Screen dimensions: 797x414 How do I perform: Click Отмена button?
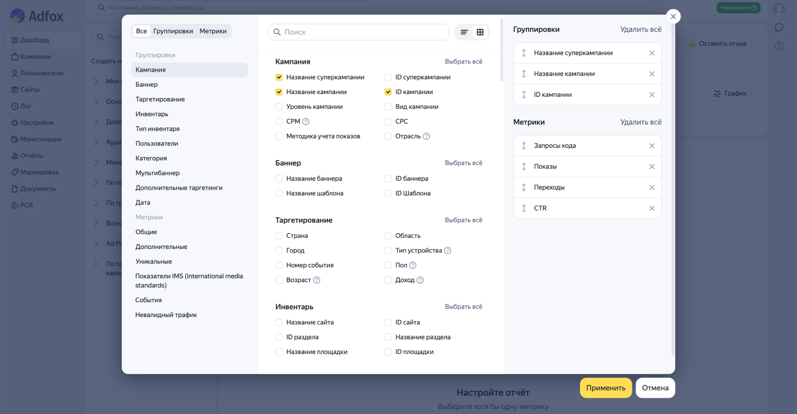pos(655,388)
